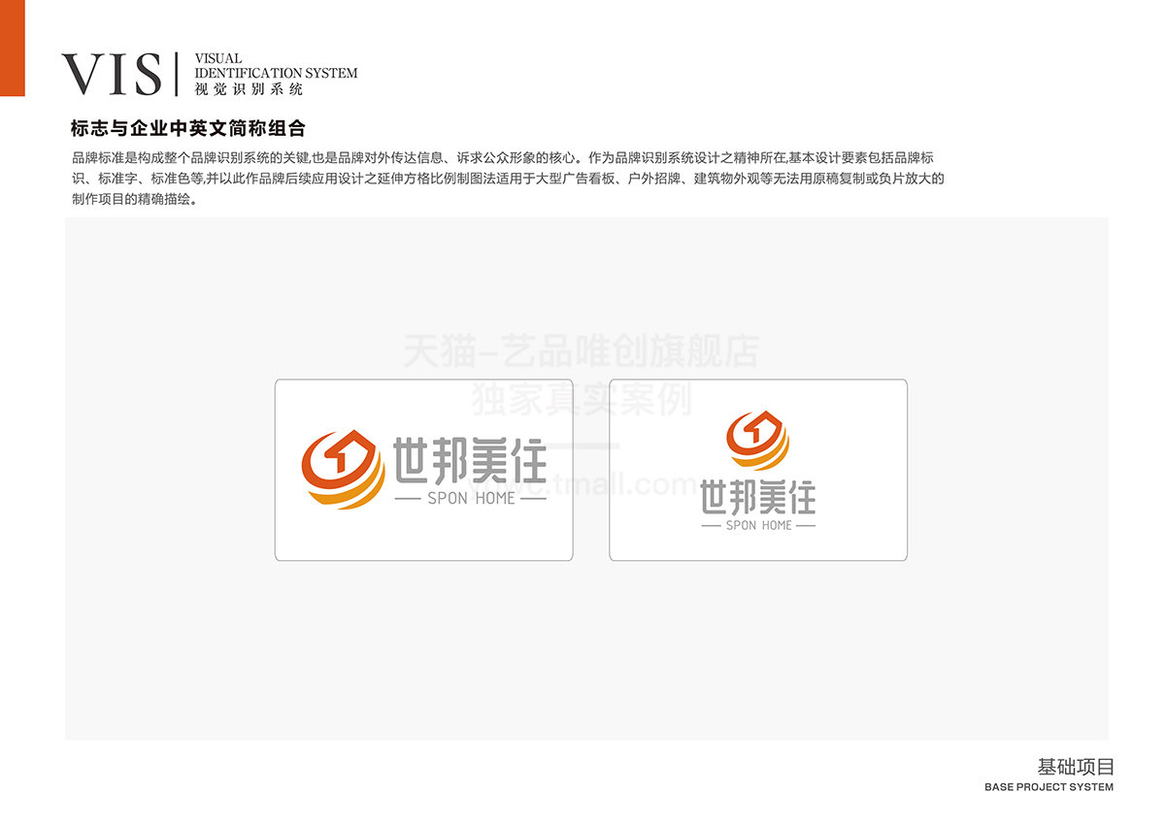Click the VISUAL IDENTIFICATION SYSTEM heading text
1165x823 pixels.
tap(276, 66)
